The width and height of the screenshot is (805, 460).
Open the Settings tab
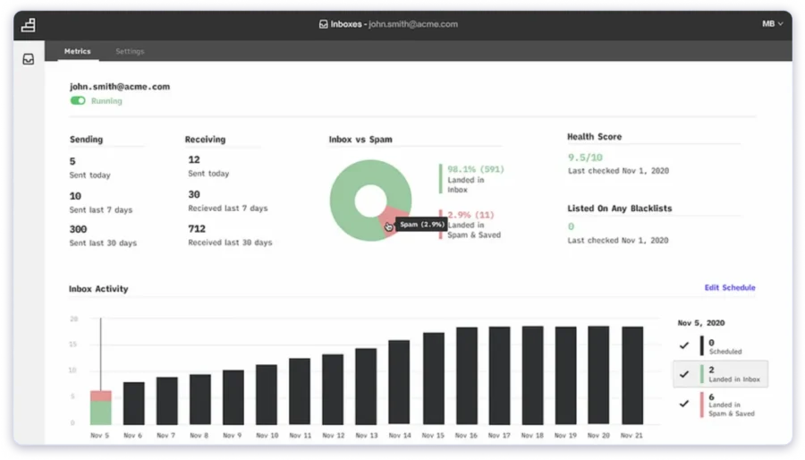[x=130, y=51]
